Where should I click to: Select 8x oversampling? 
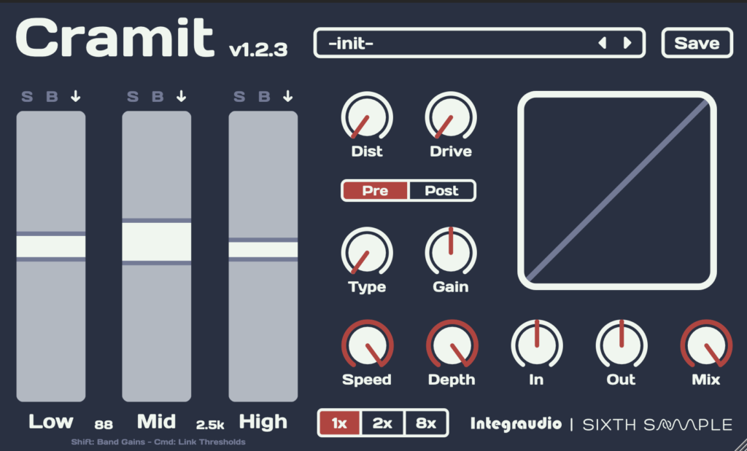point(427,423)
